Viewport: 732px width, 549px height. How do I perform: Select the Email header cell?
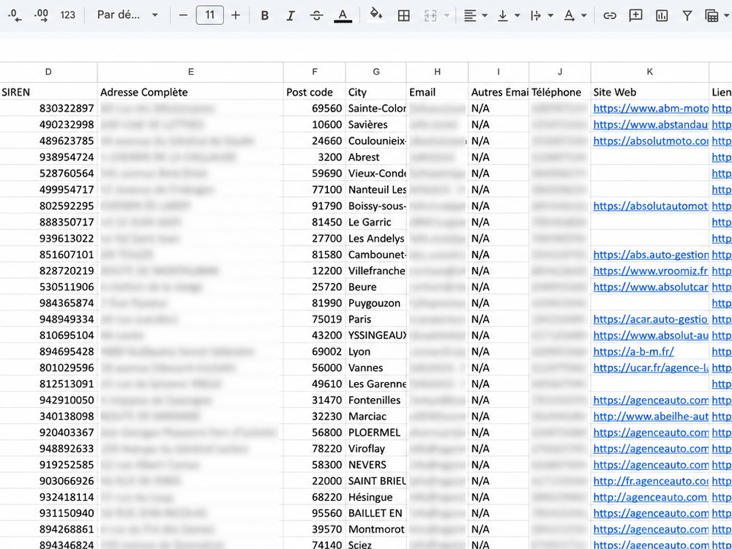[x=438, y=92]
